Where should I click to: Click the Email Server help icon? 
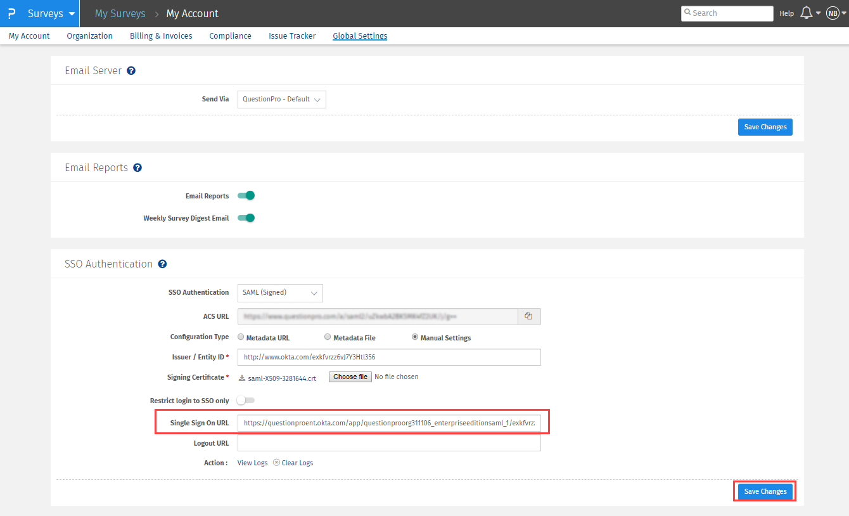131,70
